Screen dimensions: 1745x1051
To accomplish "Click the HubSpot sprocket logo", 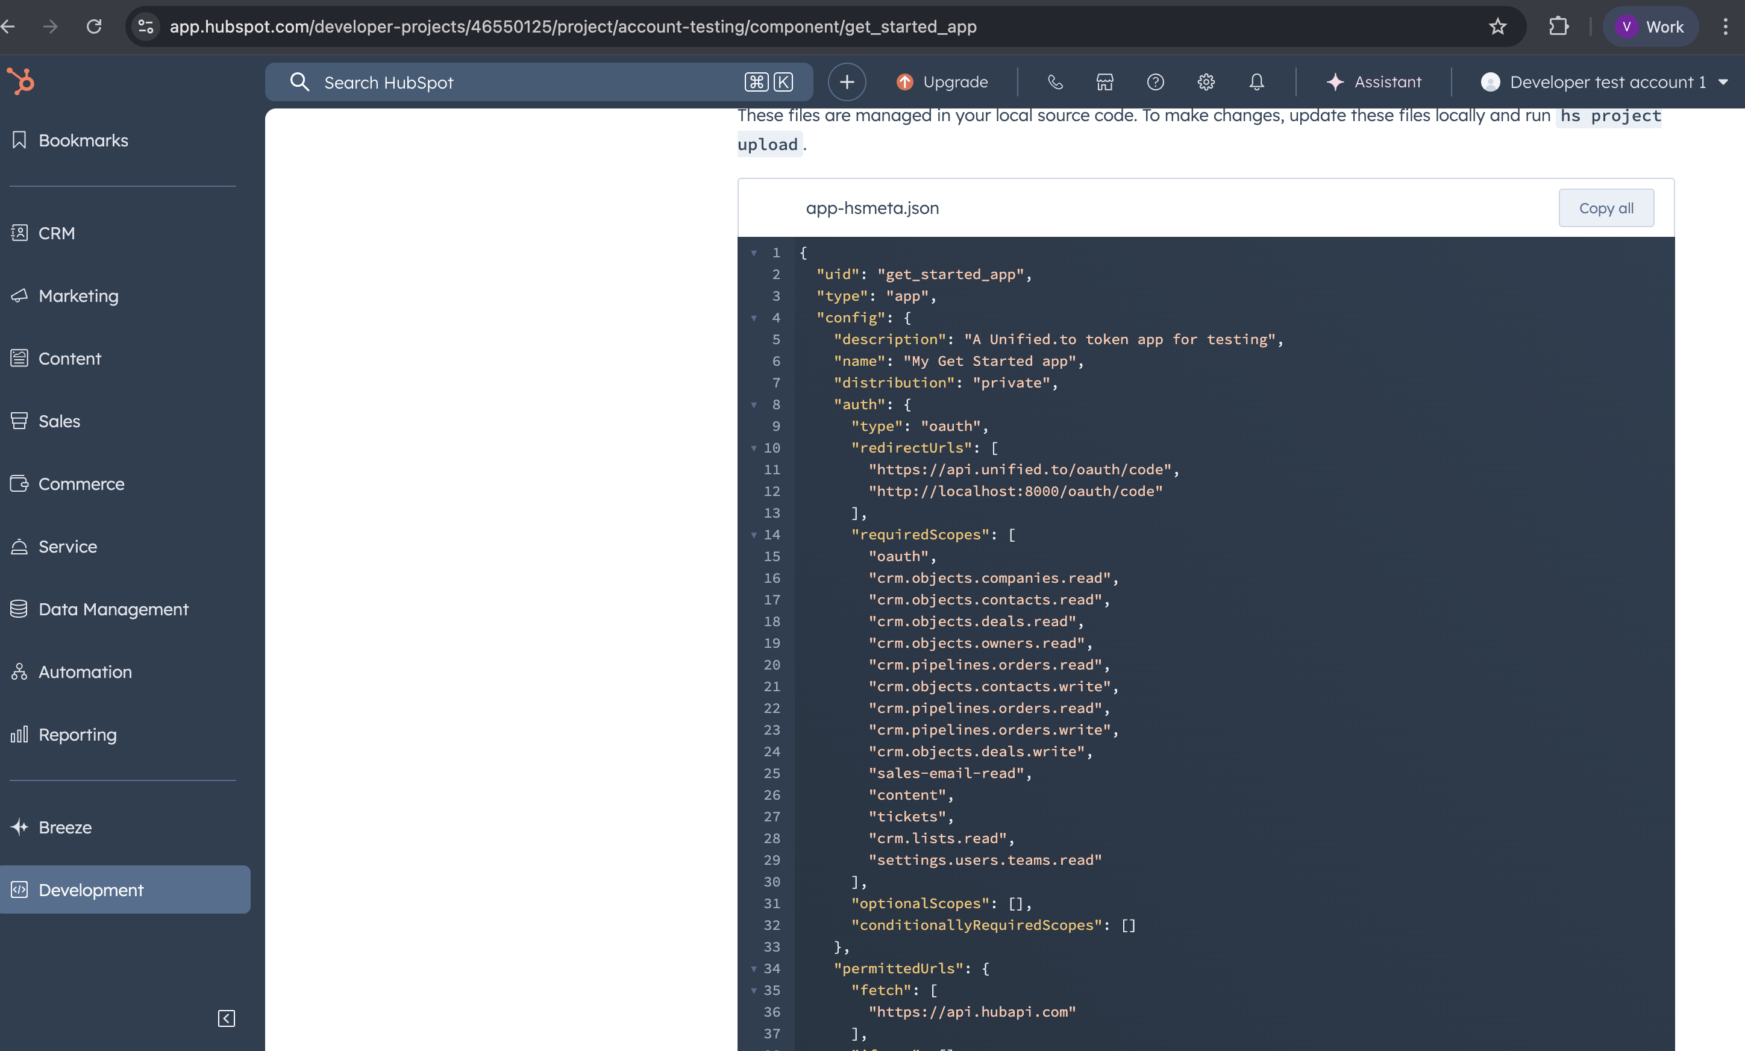I will (x=21, y=81).
